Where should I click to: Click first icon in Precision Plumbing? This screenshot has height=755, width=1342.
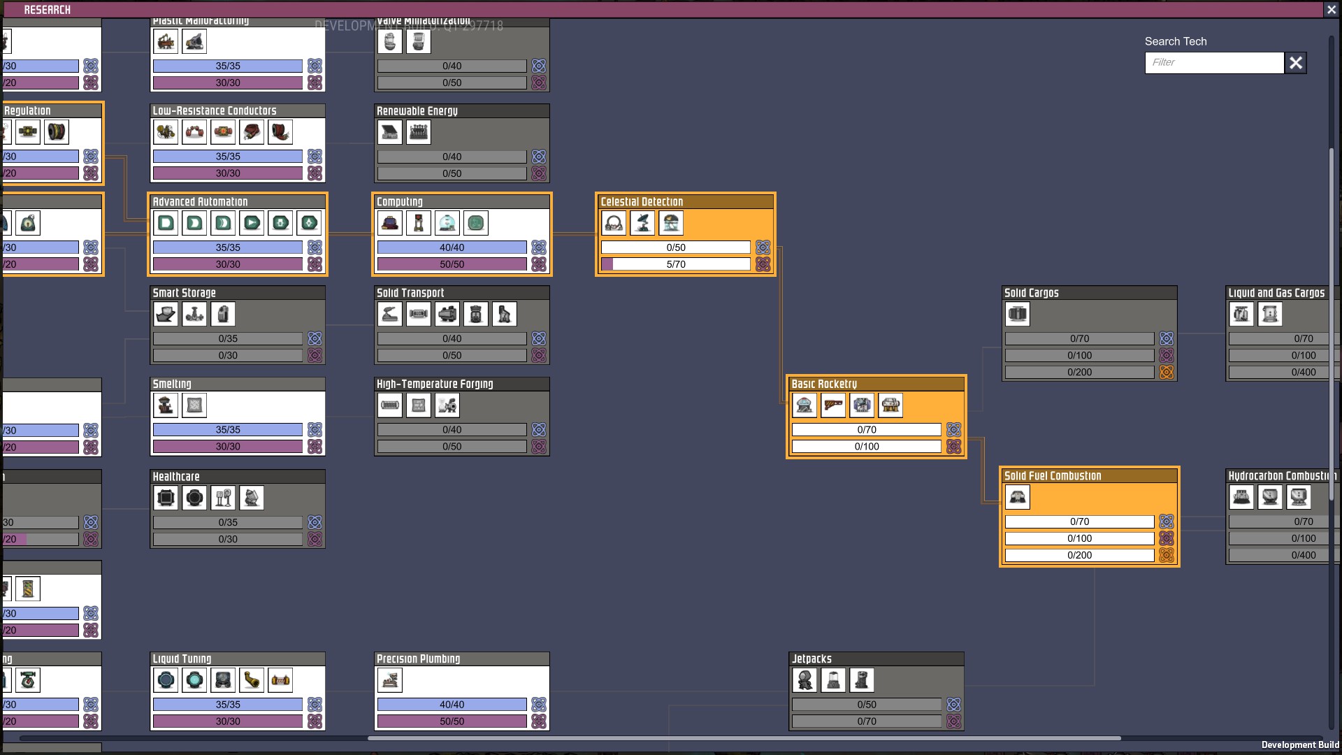point(390,680)
